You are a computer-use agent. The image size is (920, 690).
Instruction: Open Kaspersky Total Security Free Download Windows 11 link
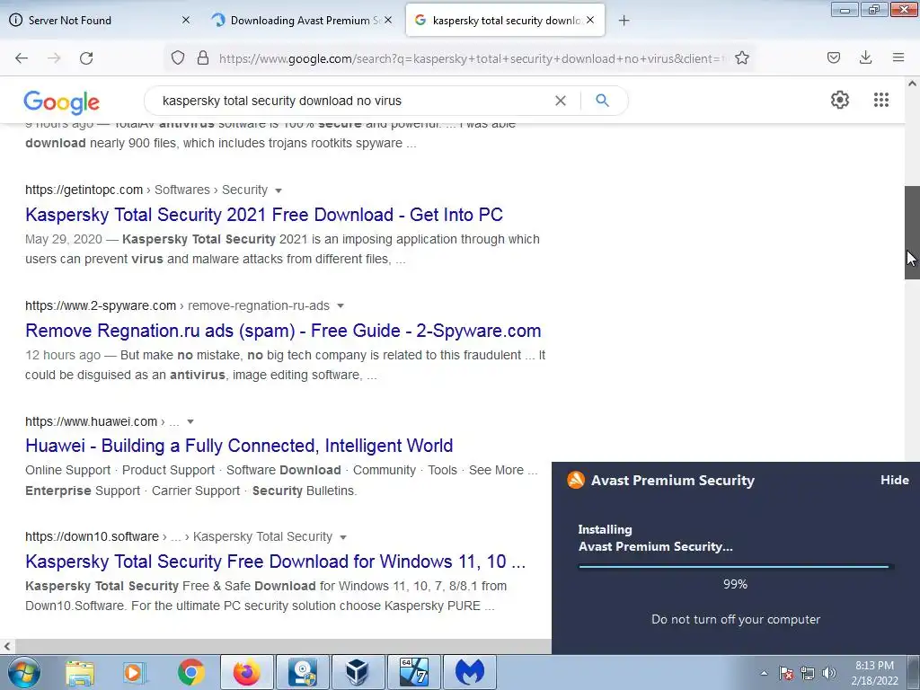click(x=275, y=562)
